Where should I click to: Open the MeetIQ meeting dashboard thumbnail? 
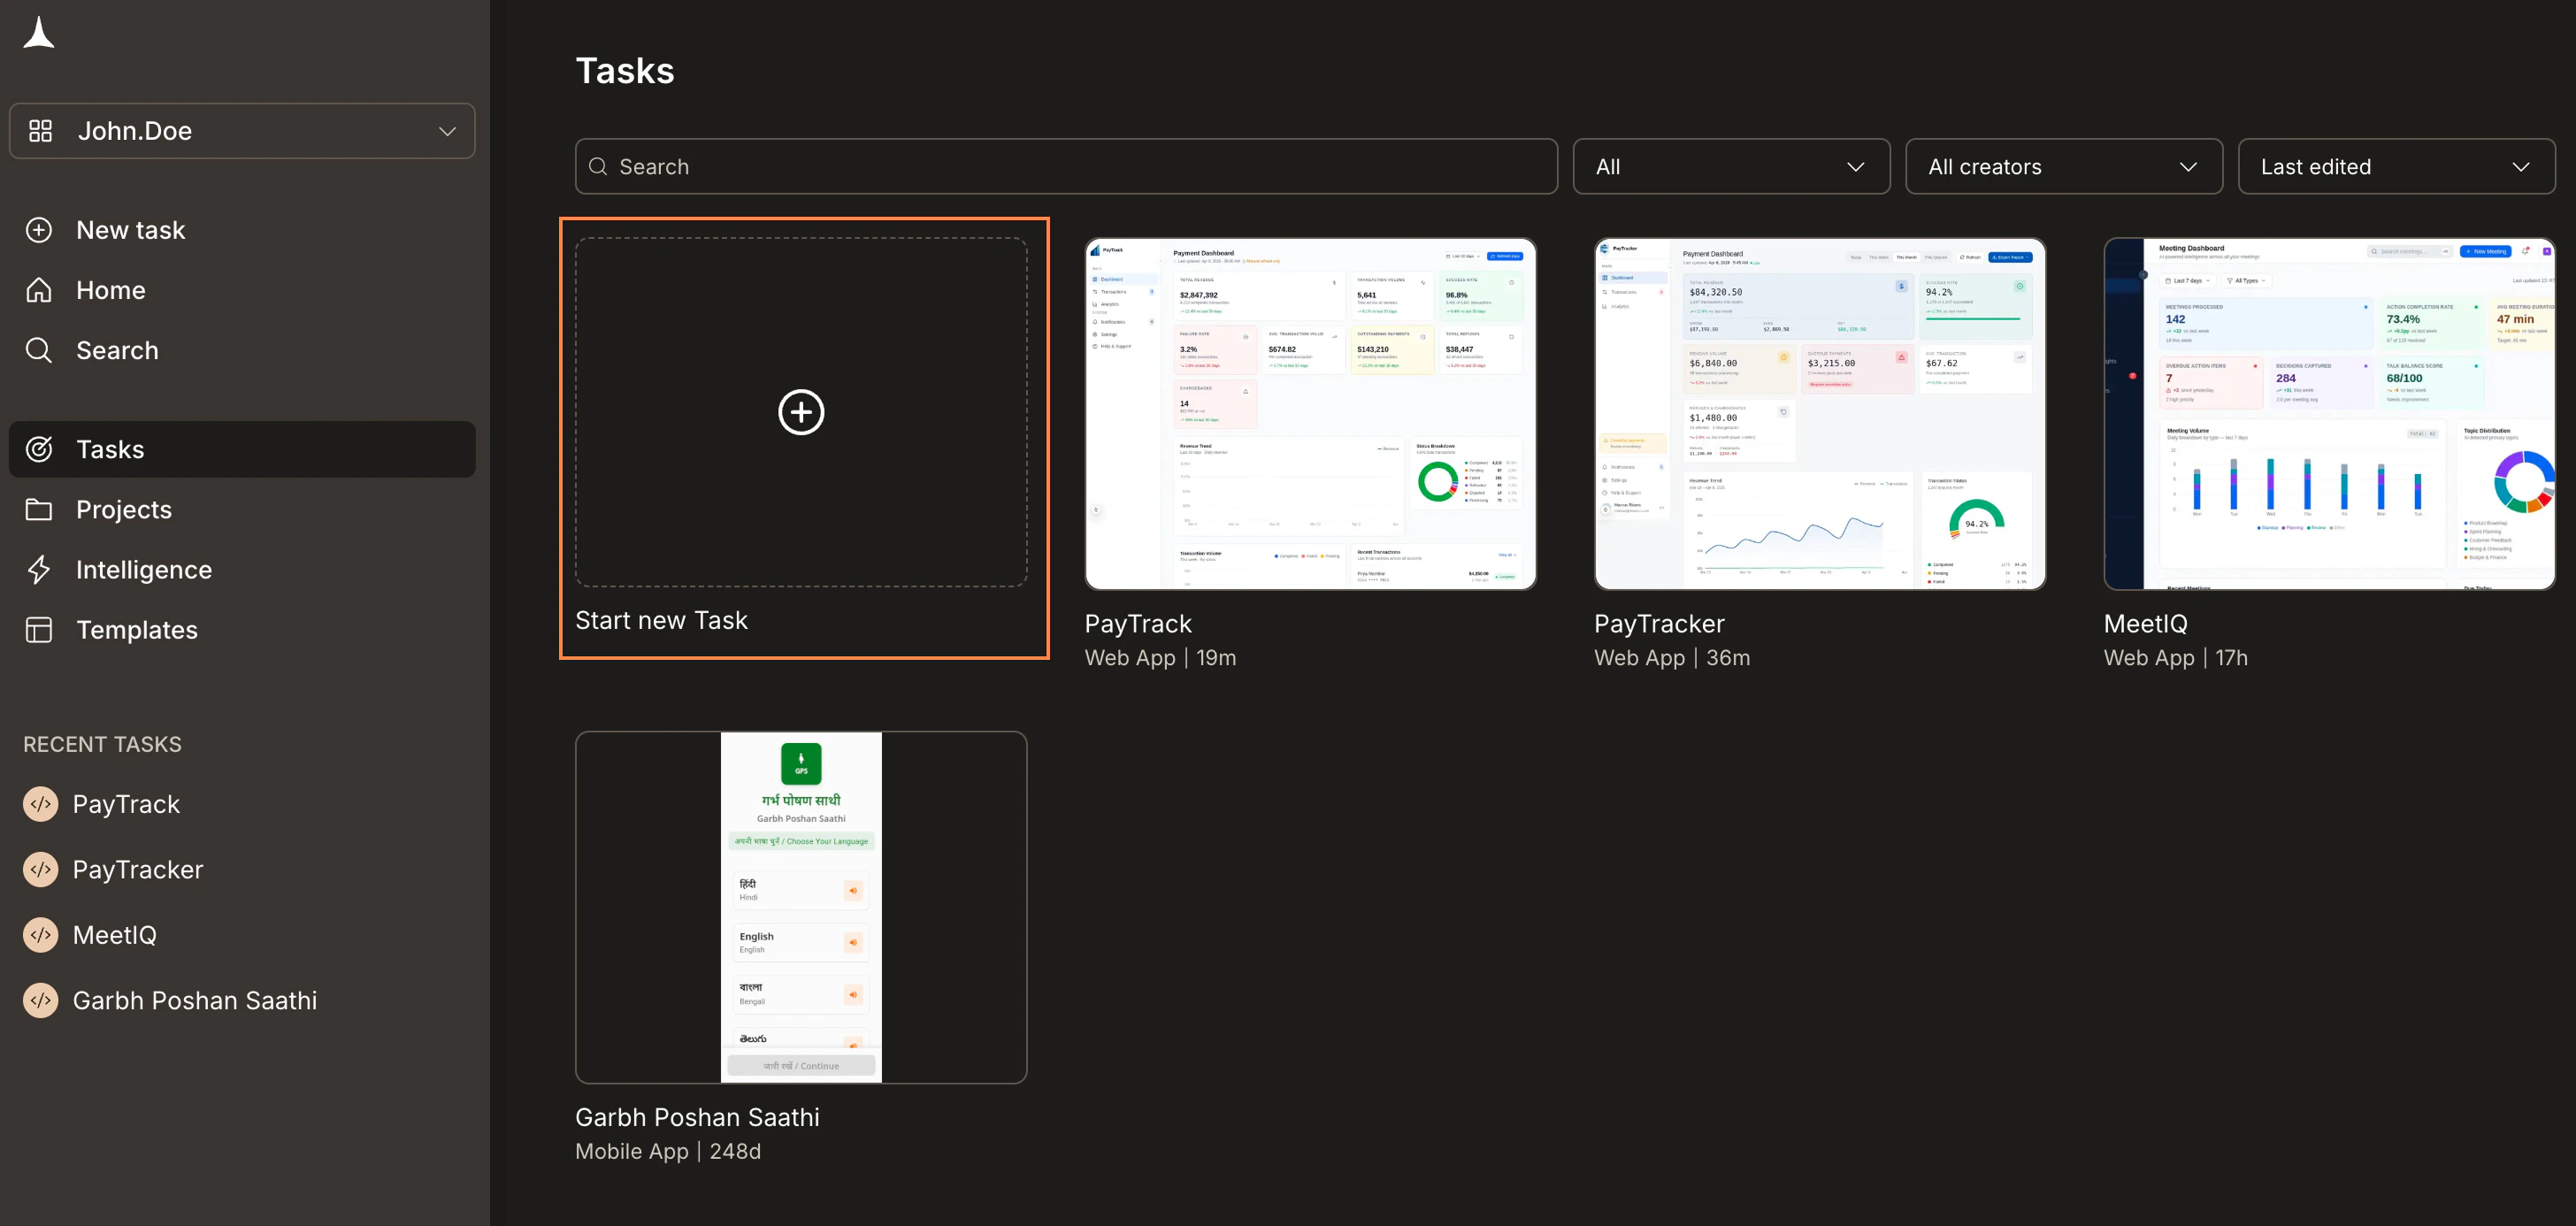pyautogui.click(x=2329, y=413)
